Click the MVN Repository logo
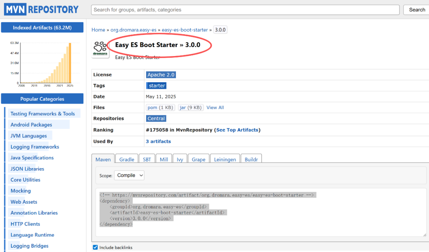Screen dimensions: 429x252 coord(41,9)
